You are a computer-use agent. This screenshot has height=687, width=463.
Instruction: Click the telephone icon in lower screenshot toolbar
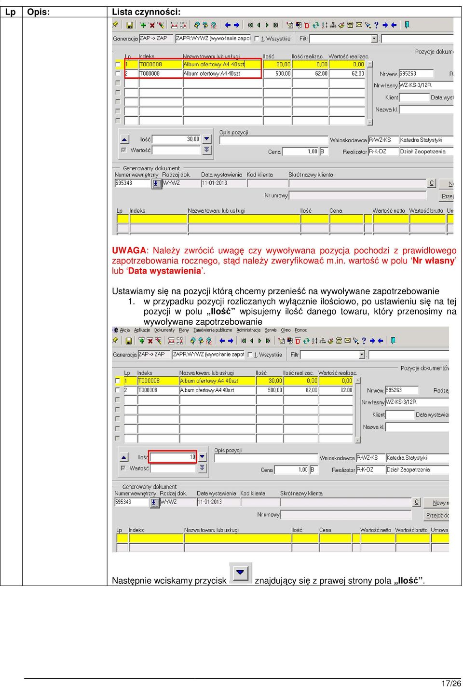click(x=339, y=341)
